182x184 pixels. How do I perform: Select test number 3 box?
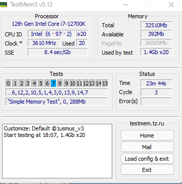pyautogui.click(x=28, y=83)
